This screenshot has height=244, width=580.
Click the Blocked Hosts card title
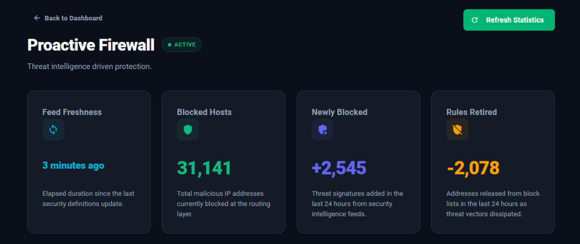coord(204,112)
